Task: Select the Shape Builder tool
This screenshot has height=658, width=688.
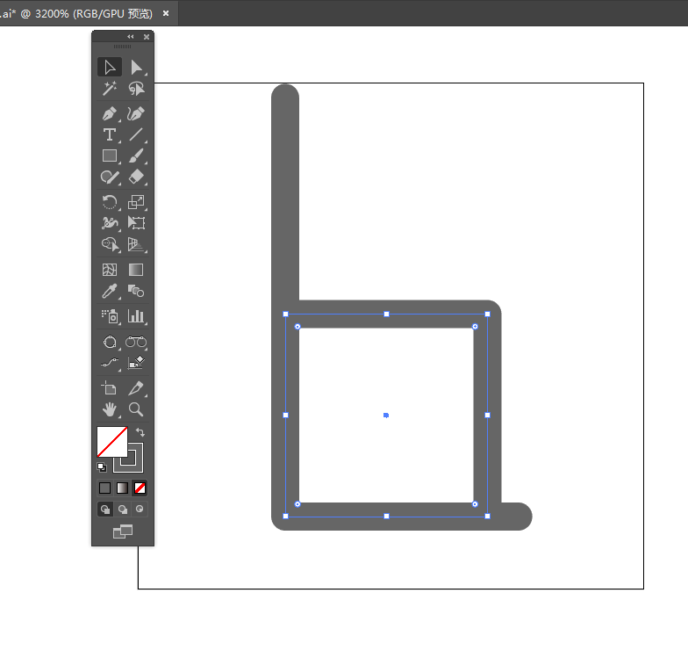Action: coord(110,244)
